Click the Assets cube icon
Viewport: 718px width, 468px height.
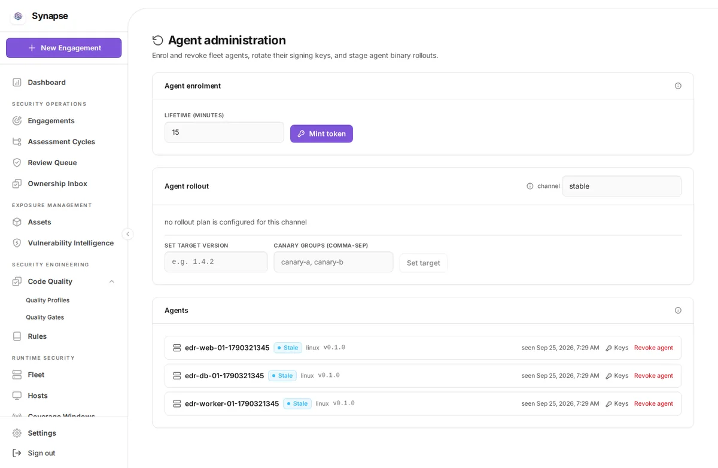(17, 221)
